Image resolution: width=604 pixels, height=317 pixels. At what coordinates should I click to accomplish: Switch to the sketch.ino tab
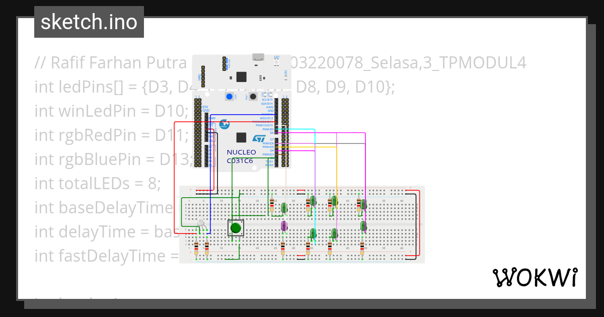89,22
